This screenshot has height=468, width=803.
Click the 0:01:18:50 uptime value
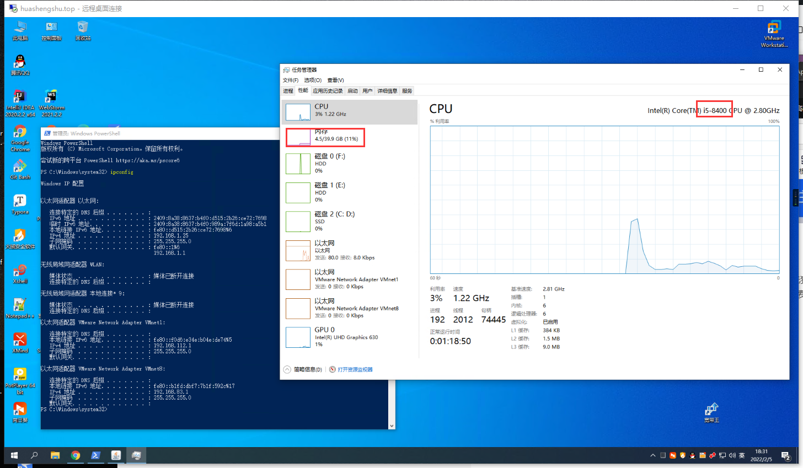pyautogui.click(x=451, y=341)
